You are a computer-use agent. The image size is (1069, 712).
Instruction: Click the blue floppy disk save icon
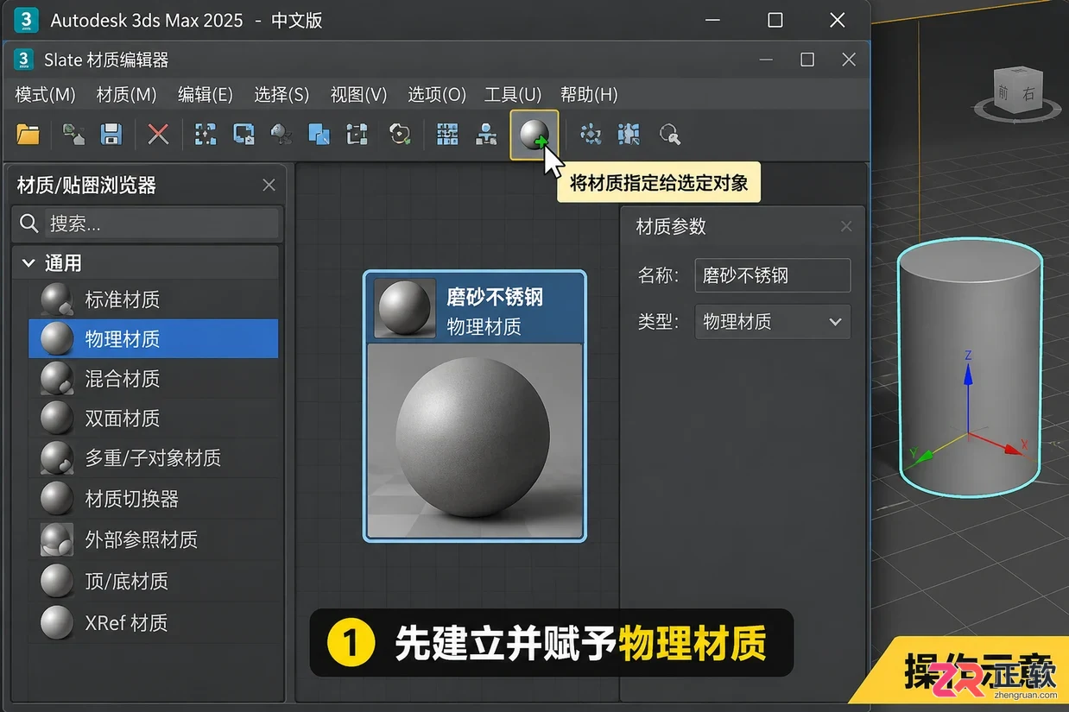click(111, 134)
